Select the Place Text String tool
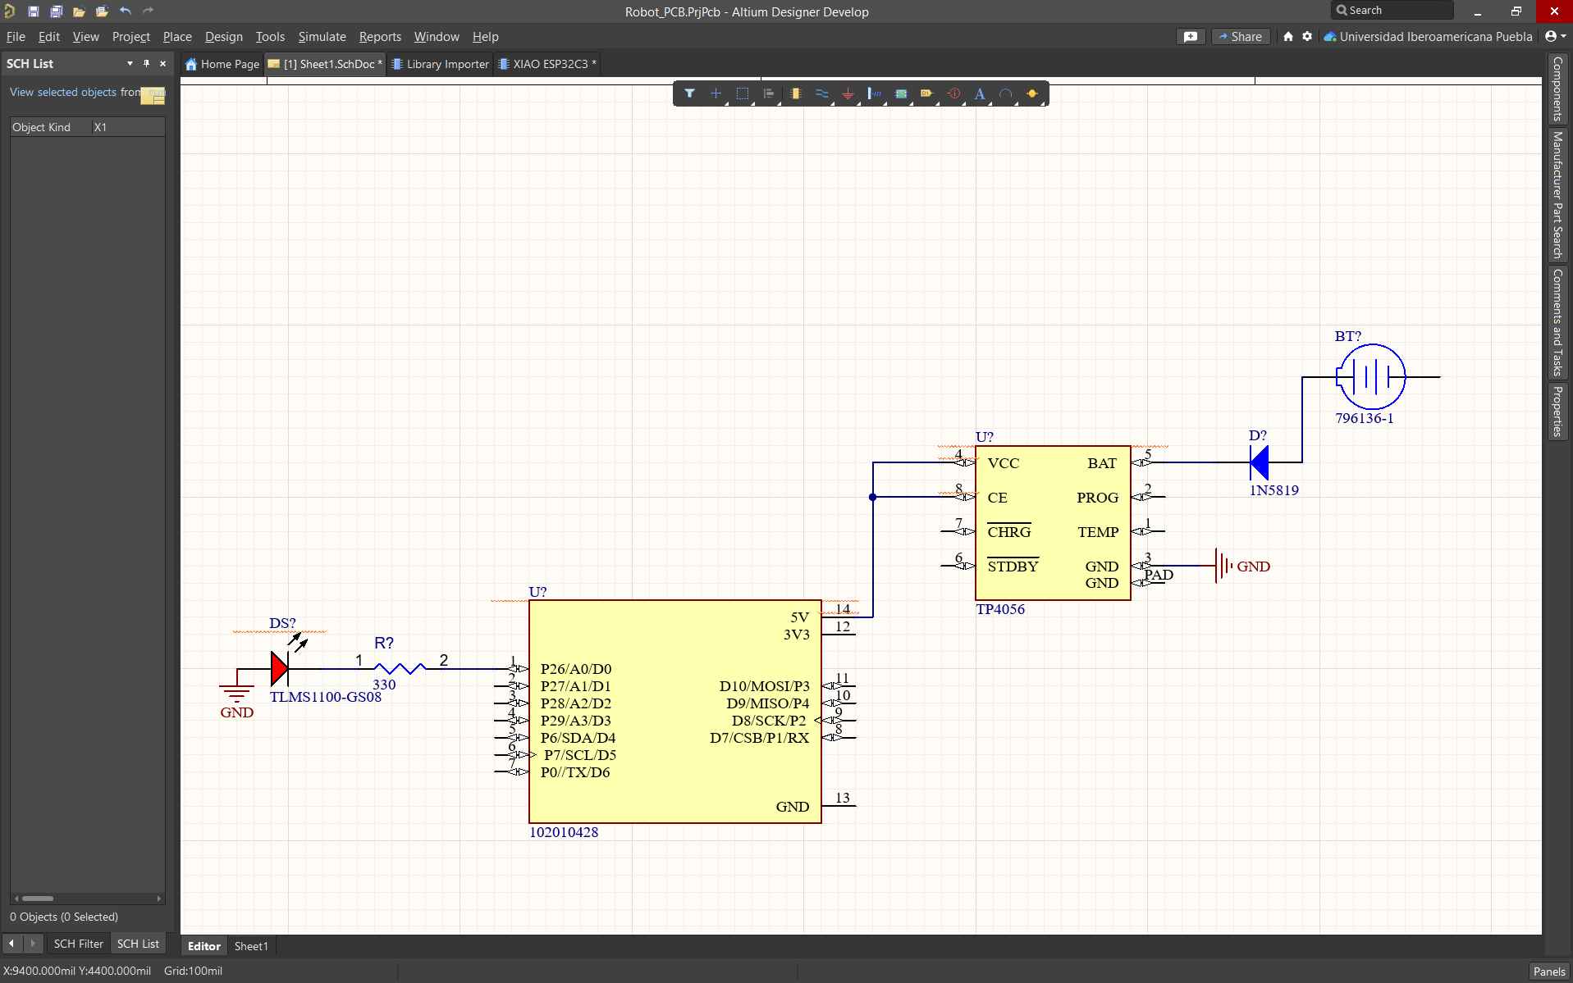1573x983 pixels. (981, 93)
